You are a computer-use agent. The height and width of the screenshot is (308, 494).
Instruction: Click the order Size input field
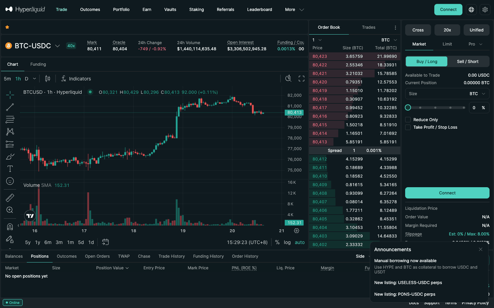pyautogui.click(x=447, y=94)
